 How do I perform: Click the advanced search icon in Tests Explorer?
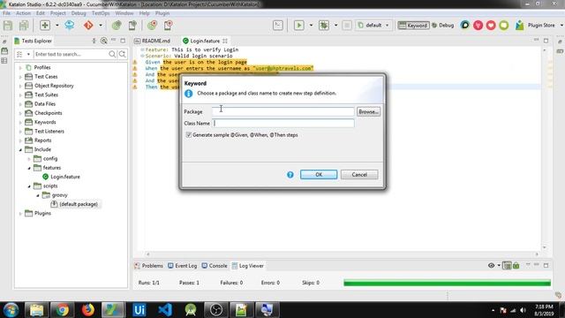click(122, 54)
